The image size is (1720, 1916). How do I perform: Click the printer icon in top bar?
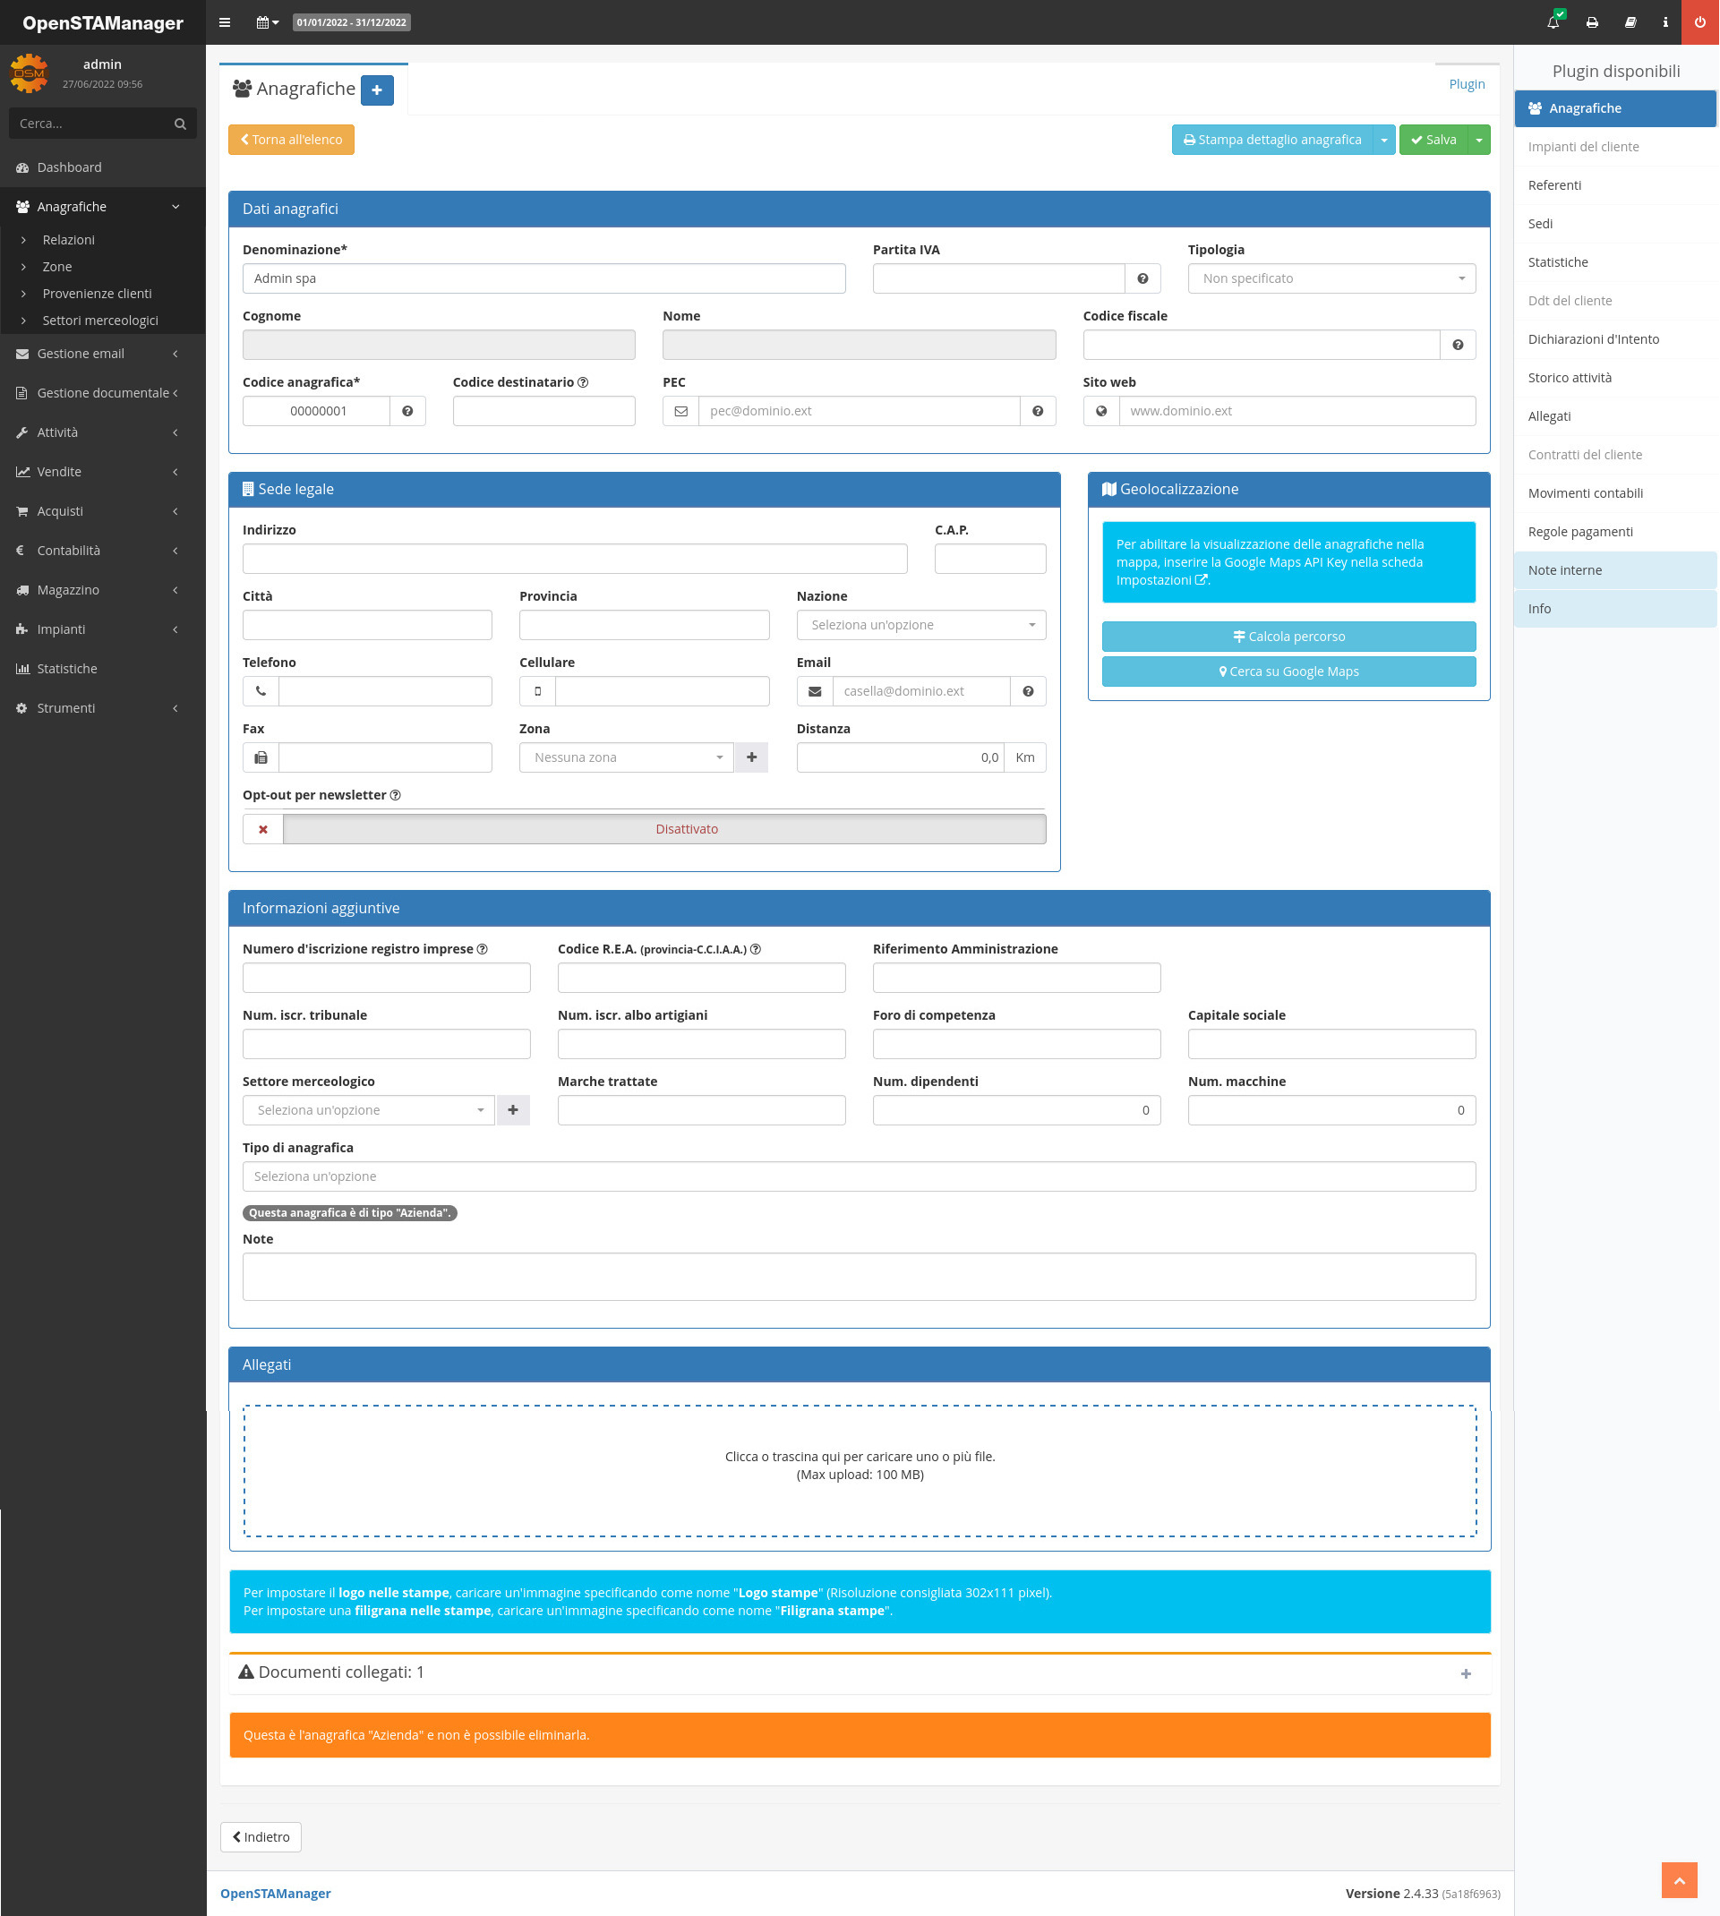(x=1591, y=21)
